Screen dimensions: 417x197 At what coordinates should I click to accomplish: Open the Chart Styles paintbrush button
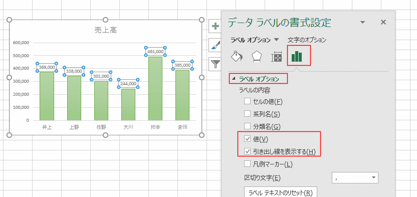[x=215, y=45]
